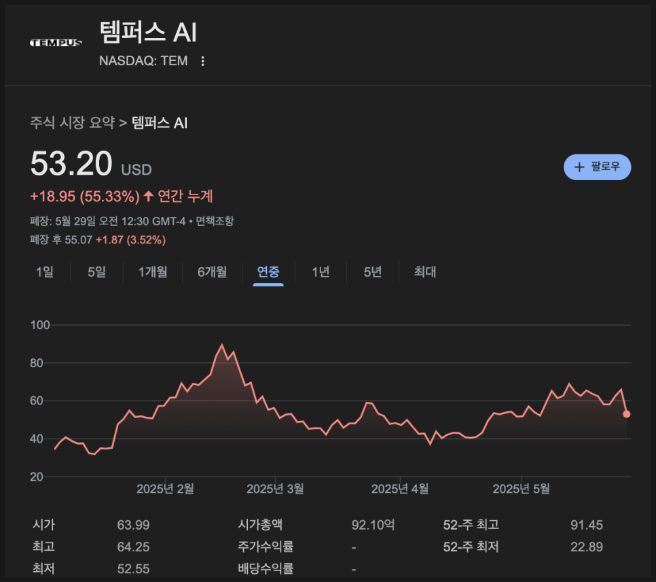Select the 5일 time range tab
The width and height of the screenshot is (656, 582).
click(96, 272)
